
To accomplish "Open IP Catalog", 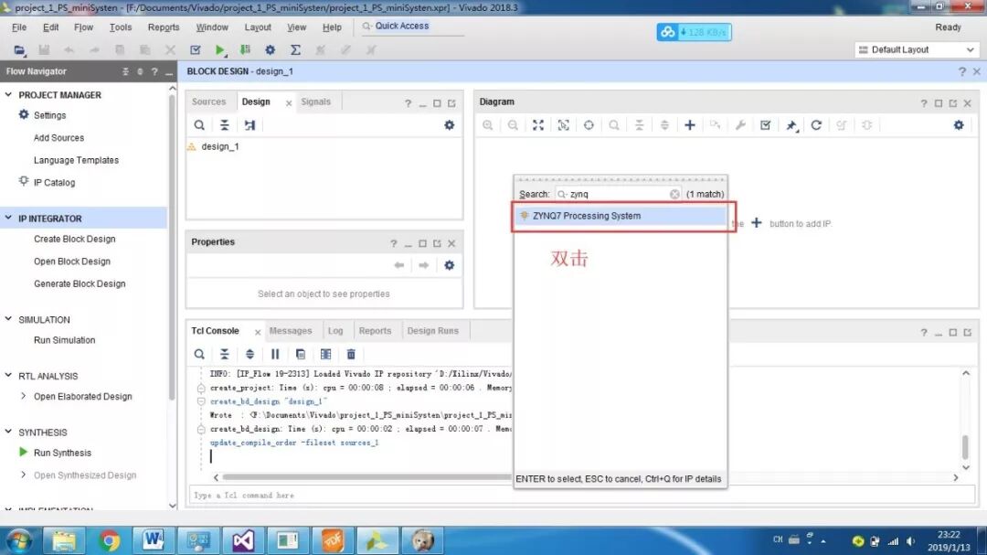I will [x=54, y=182].
